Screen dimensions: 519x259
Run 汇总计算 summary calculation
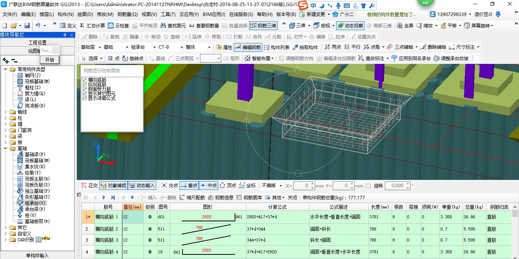92,25
